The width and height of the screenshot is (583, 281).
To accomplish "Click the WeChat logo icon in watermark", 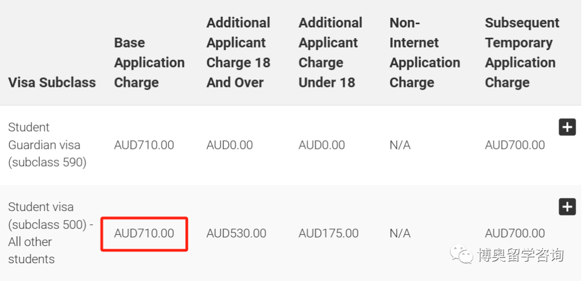I will pyautogui.click(x=462, y=254).
